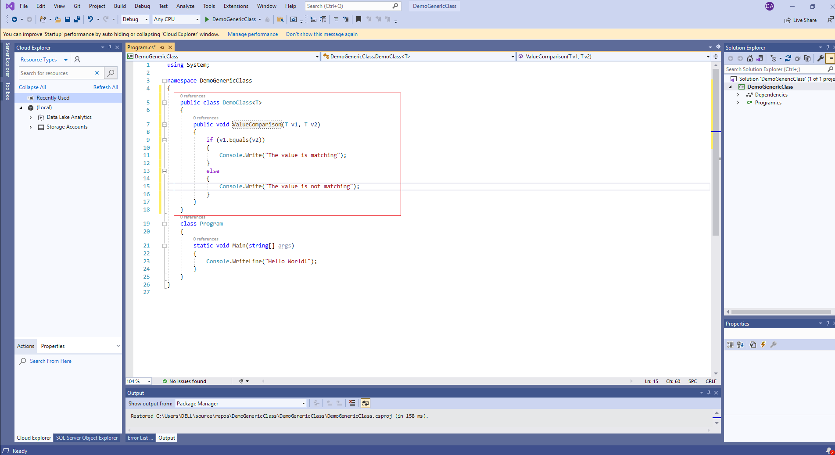
Task: Expand the Dependencies node in Solution Explorer
Action: click(x=738, y=94)
